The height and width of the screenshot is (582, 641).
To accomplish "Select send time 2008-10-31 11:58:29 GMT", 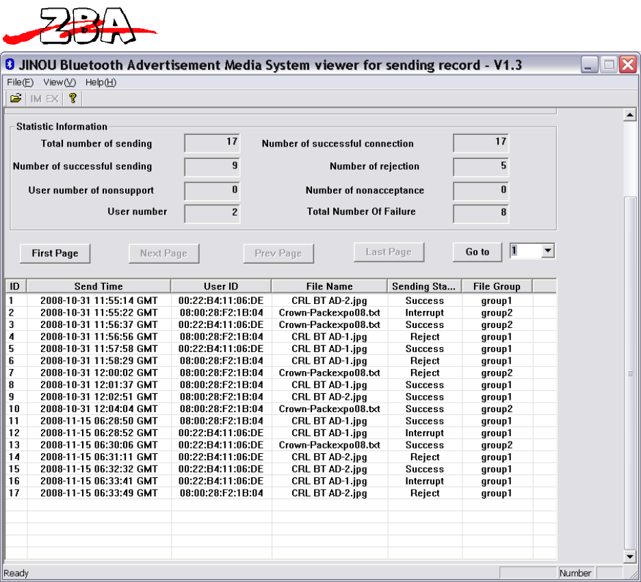I will coord(99,361).
